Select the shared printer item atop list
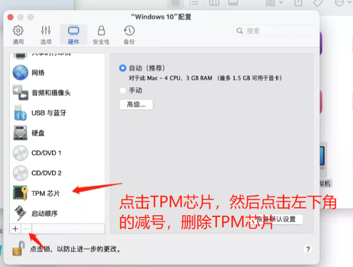Image resolution: width=353 pixels, height=267 pixels. [x=57, y=55]
